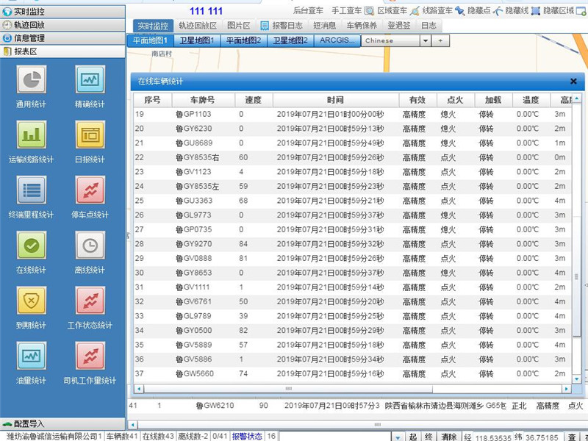Screen dimensions: 588x441
Task: Open 终端里程统计 mileage statistics icon
Action: click(31, 189)
